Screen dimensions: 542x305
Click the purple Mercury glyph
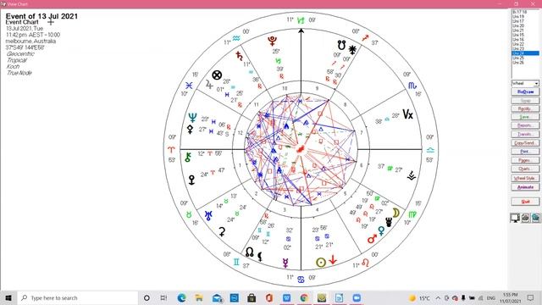(x=285, y=263)
